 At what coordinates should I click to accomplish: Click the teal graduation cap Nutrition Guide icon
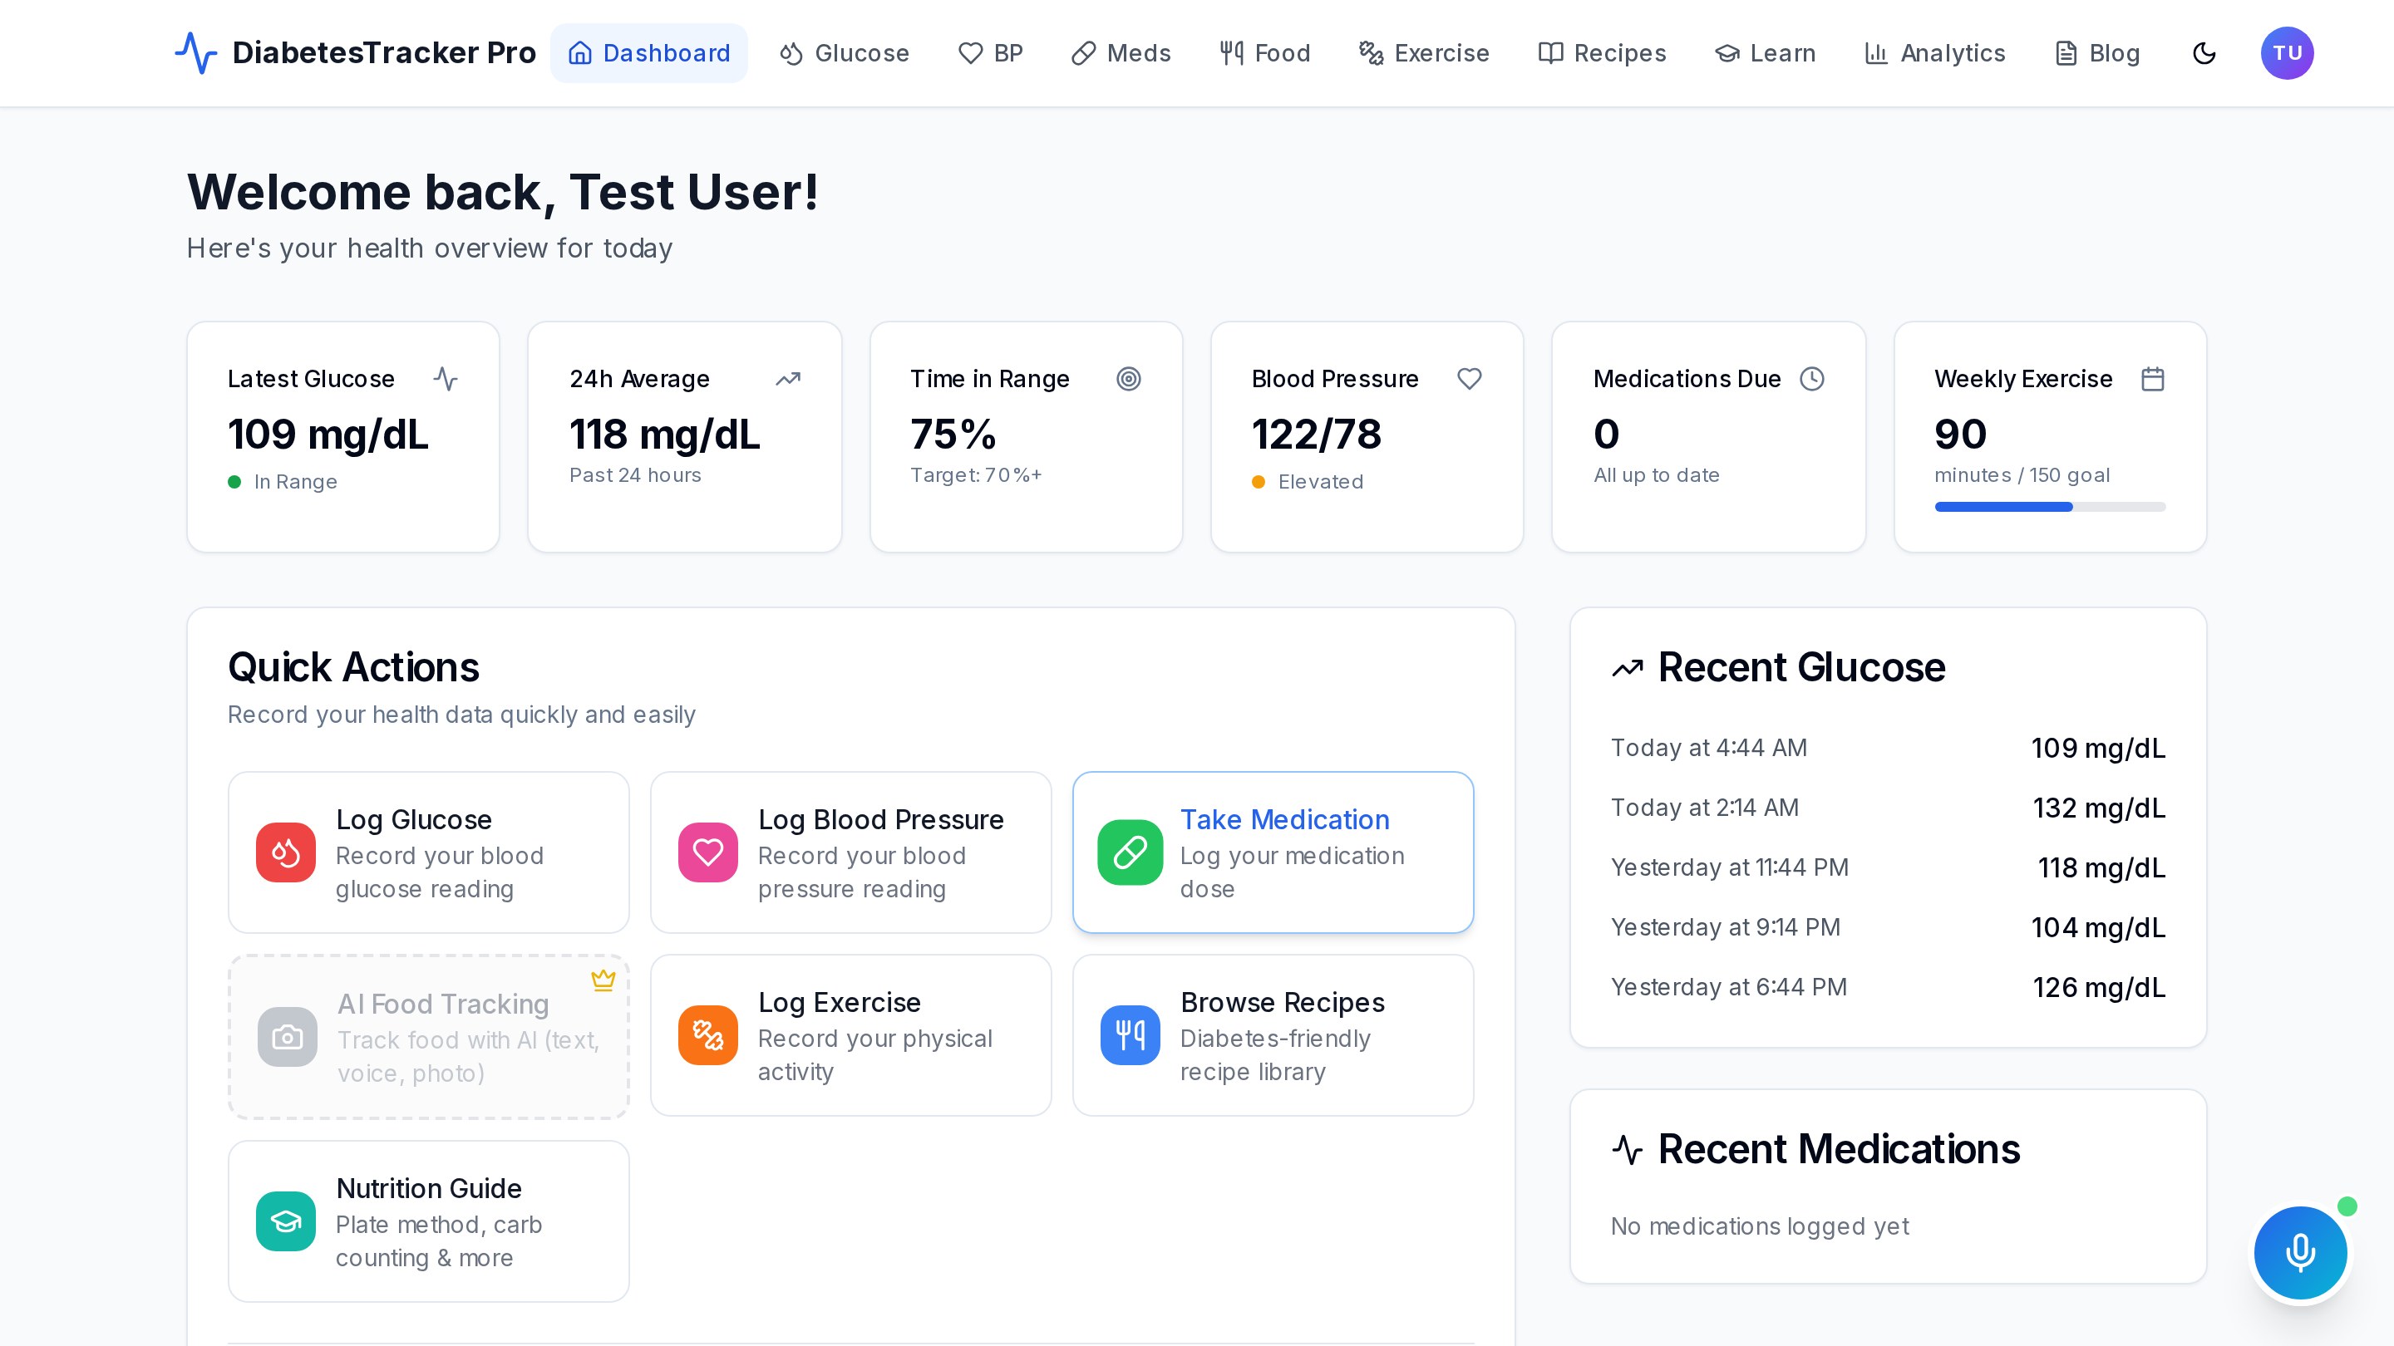[285, 1221]
